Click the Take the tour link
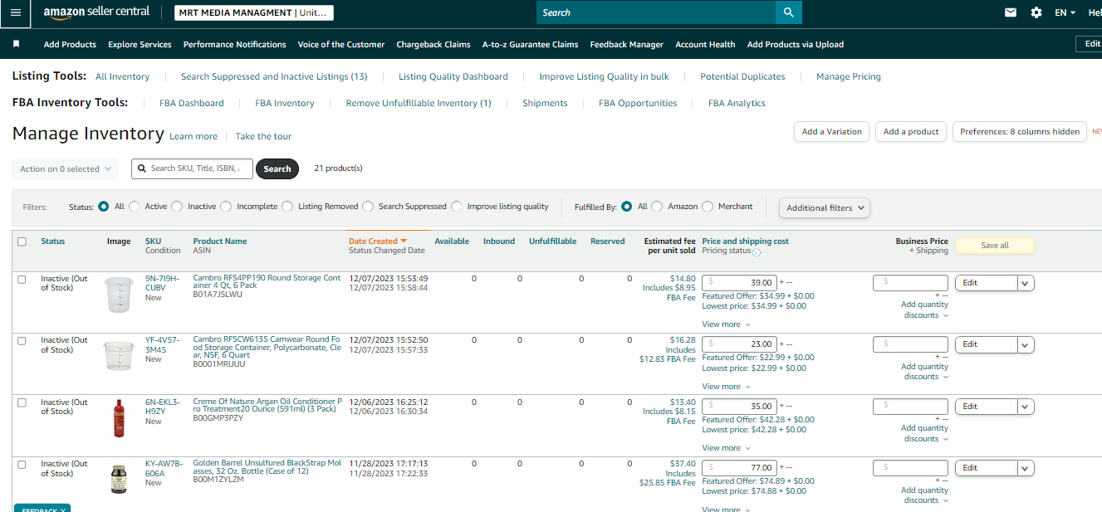 [263, 136]
